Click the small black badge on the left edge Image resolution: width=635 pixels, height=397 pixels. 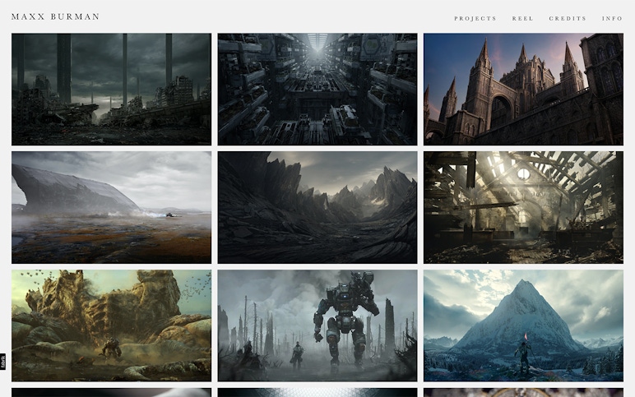pyautogui.click(x=3, y=361)
